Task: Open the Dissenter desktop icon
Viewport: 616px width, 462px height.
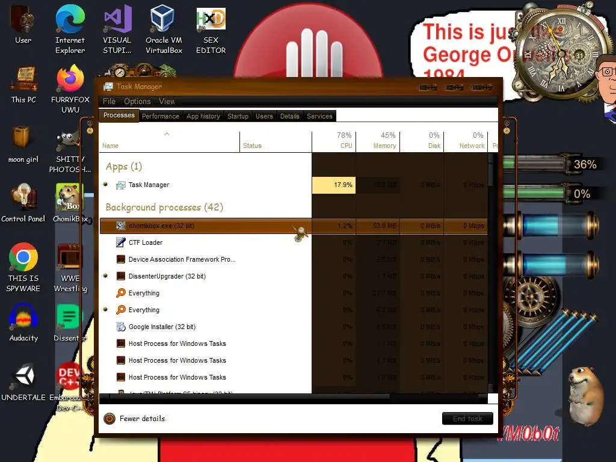Action: point(70,322)
